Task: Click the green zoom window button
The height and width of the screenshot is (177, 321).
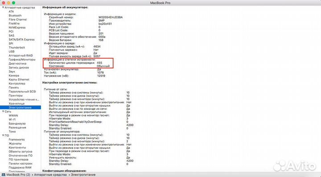Action: (x=13, y=3)
